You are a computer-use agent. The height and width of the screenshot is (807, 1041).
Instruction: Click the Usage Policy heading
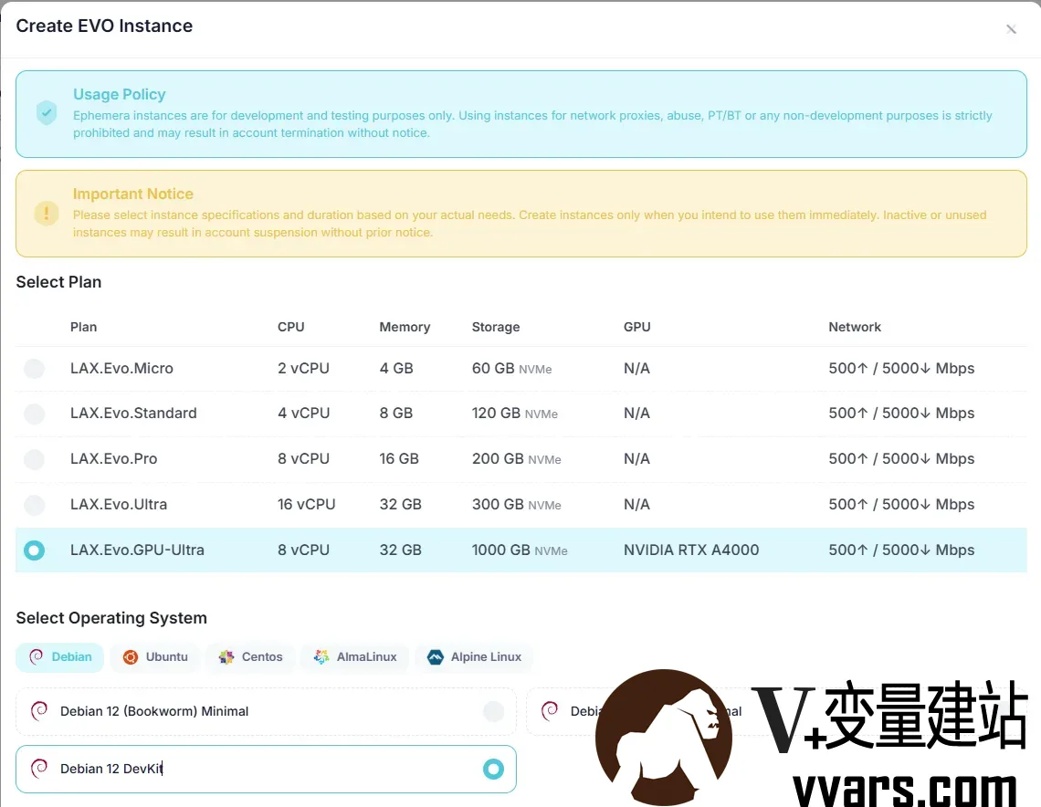coord(120,94)
